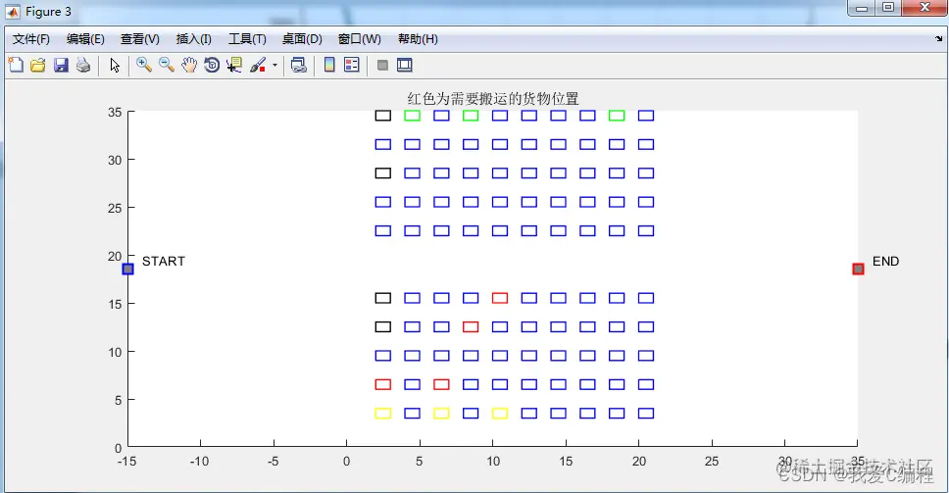
Task: Open the 文件(F) menu
Action: 30,38
